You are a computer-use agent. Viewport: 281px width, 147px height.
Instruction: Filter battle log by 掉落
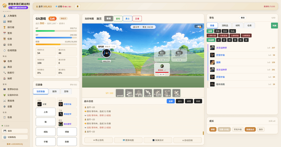pos(189,101)
